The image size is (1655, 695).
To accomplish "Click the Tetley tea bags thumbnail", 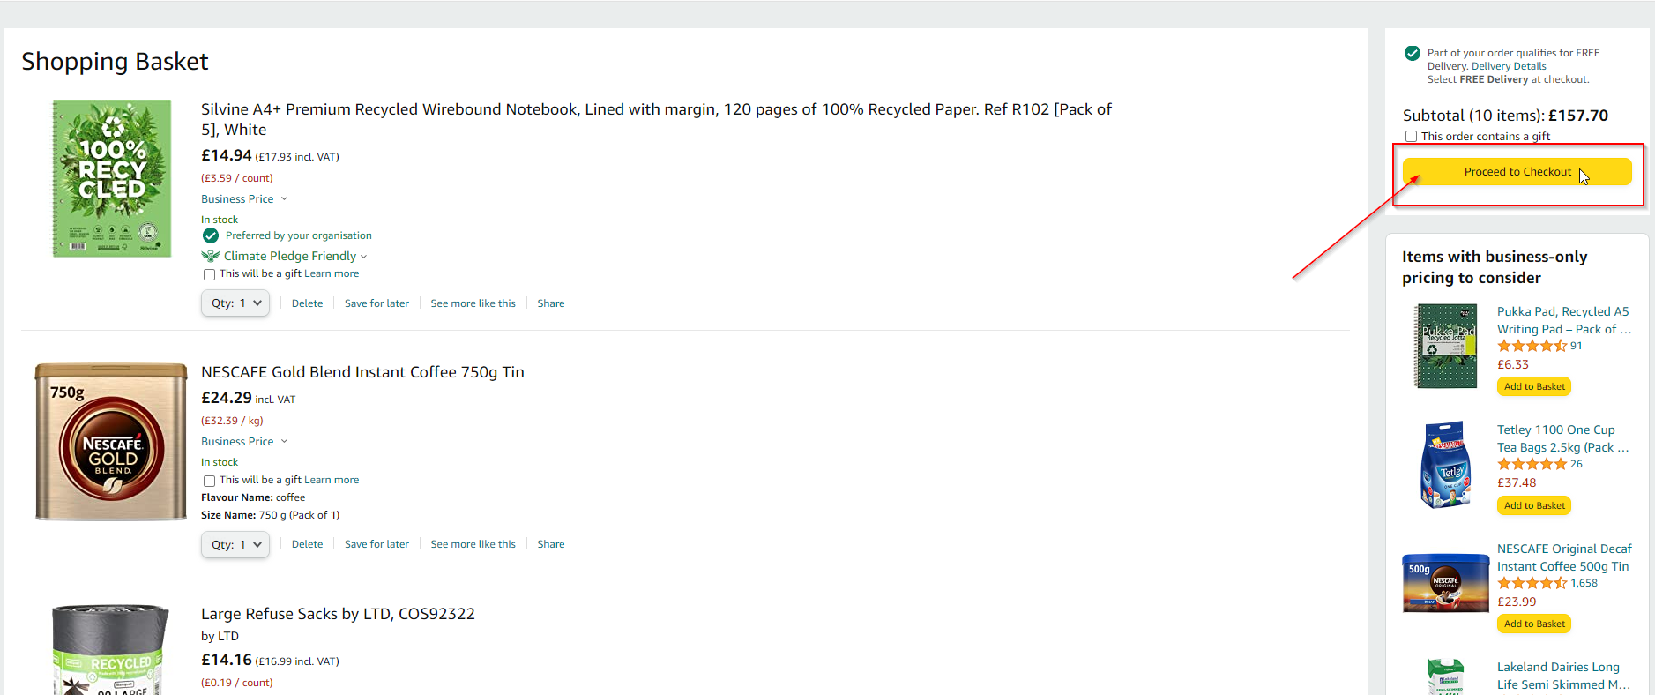I will [x=1446, y=465].
